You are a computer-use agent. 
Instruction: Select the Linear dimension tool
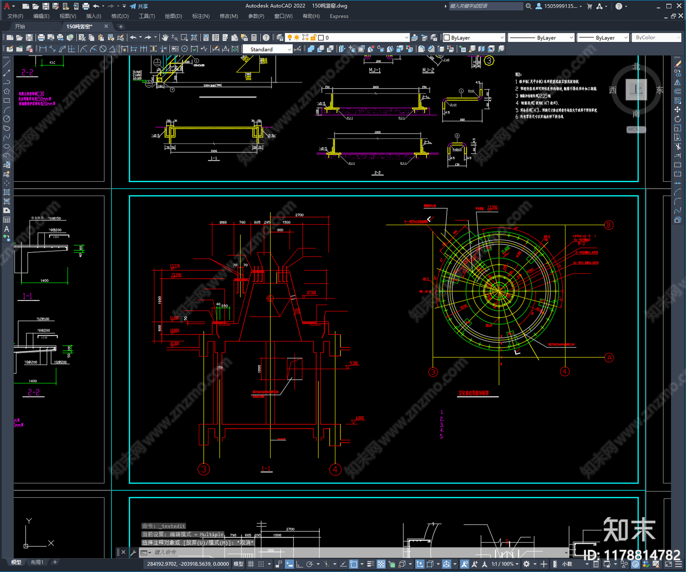pyautogui.click(x=43, y=49)
